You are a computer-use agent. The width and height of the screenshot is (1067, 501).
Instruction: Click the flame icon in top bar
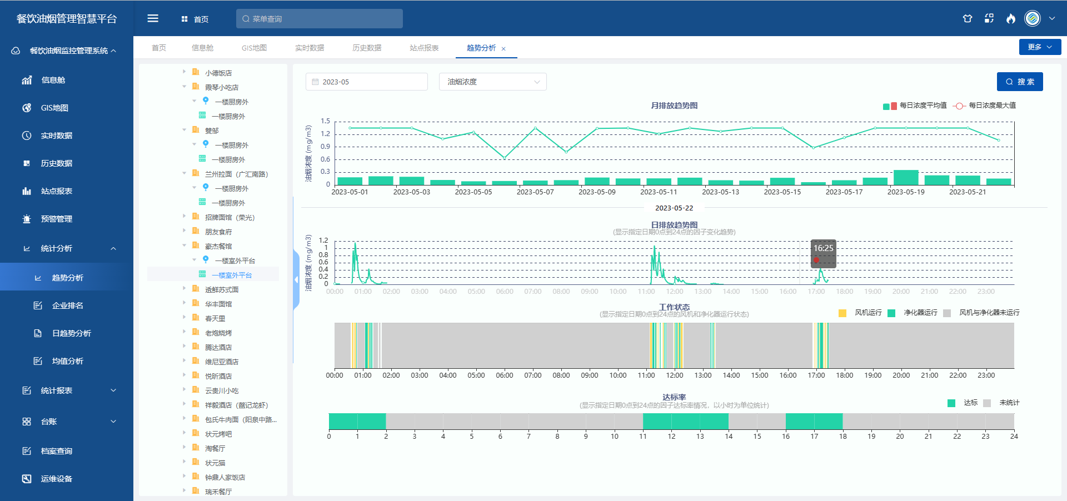[1011, 18]
